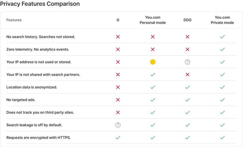Click 'Requests are encrypted with HTTPS.' text
Viewport: 243px width, 147px height.
pyautogui.click(x=39, y=138)
